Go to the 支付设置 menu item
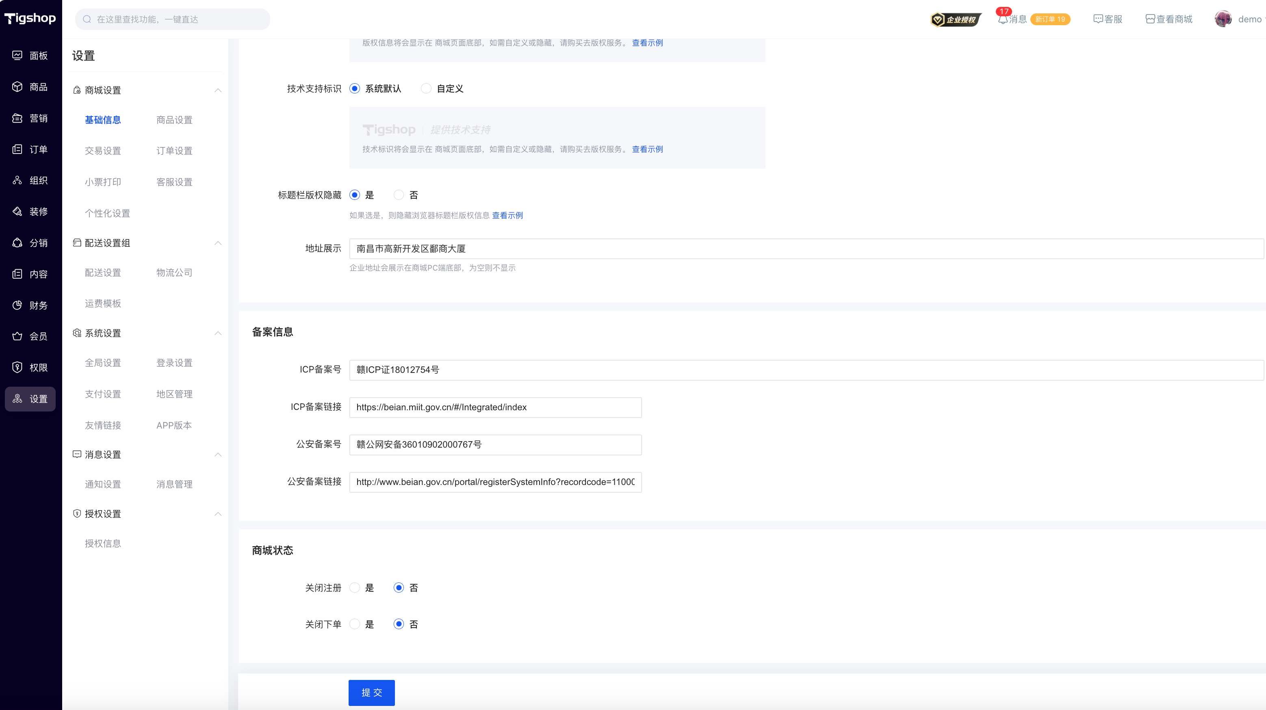Viewport: 1266px width, 710px height. pos(103,394)
